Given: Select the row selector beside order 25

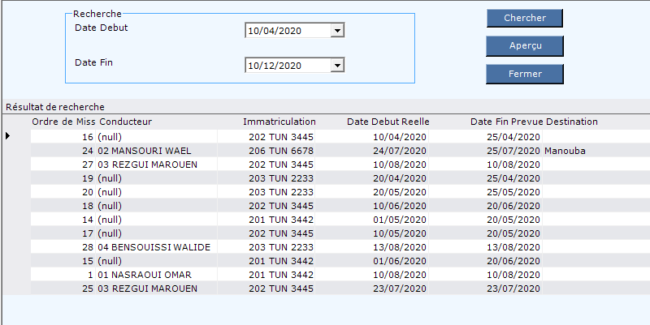Looking at the screenshot, I should click(16, 289).
